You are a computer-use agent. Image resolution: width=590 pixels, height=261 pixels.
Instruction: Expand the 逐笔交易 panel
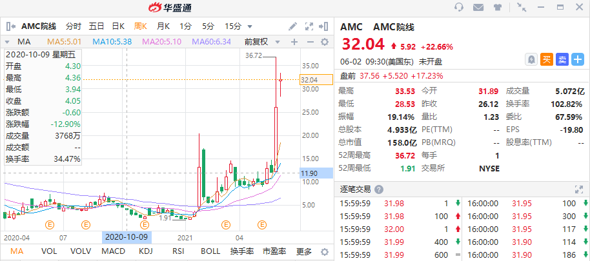pos(579,189)
